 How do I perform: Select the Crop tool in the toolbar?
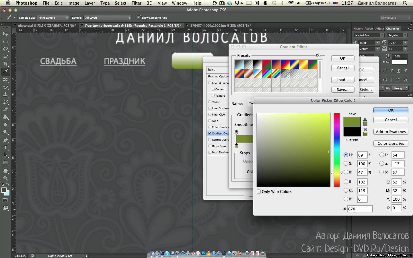coord(5,64)
